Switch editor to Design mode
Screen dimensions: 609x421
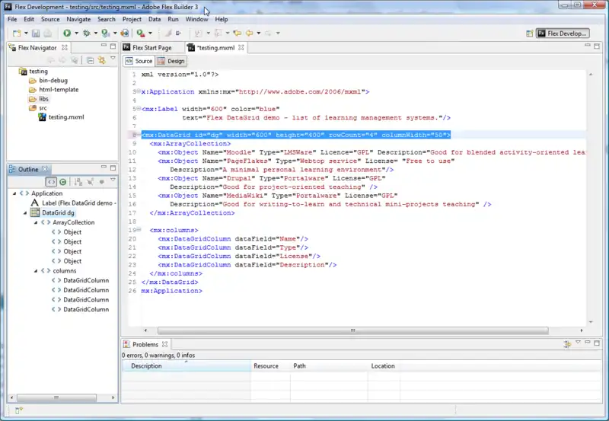[172, 61]
